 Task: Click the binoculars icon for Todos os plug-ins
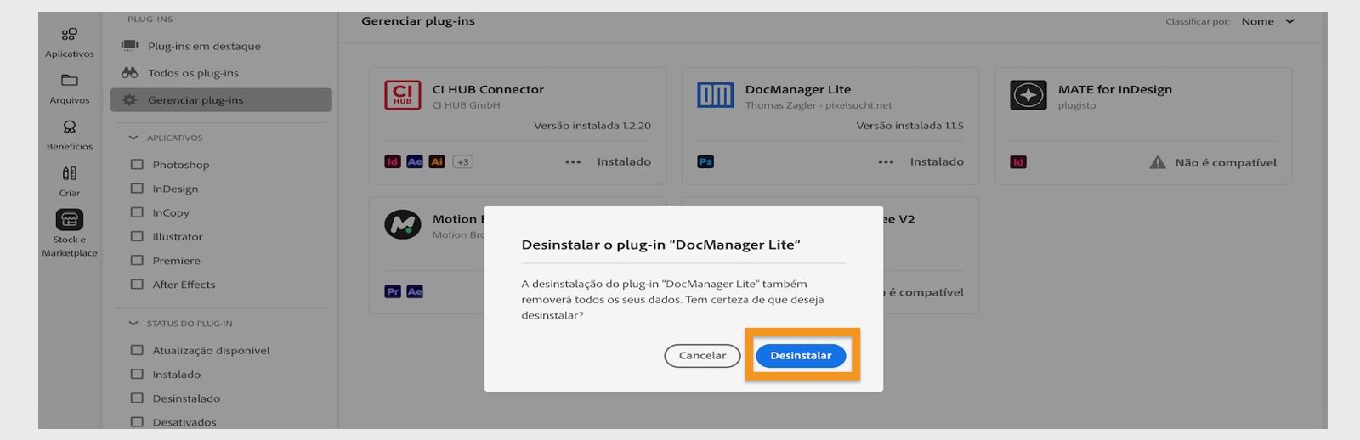click(130, 73)
